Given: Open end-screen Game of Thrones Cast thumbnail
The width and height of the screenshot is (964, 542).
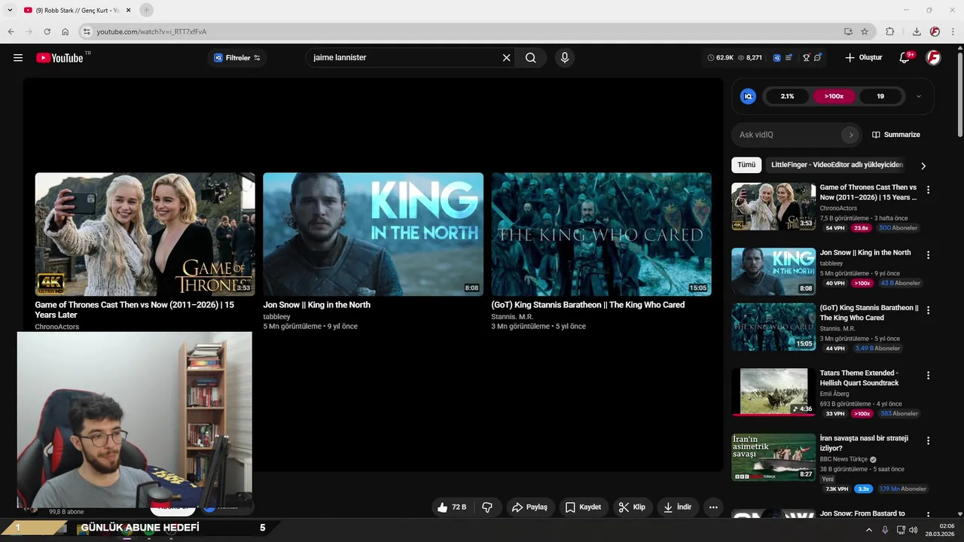Looking at the screenshot, I should [x=145, y=234].
